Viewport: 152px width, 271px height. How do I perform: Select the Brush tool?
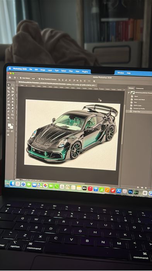pos(9,98)
